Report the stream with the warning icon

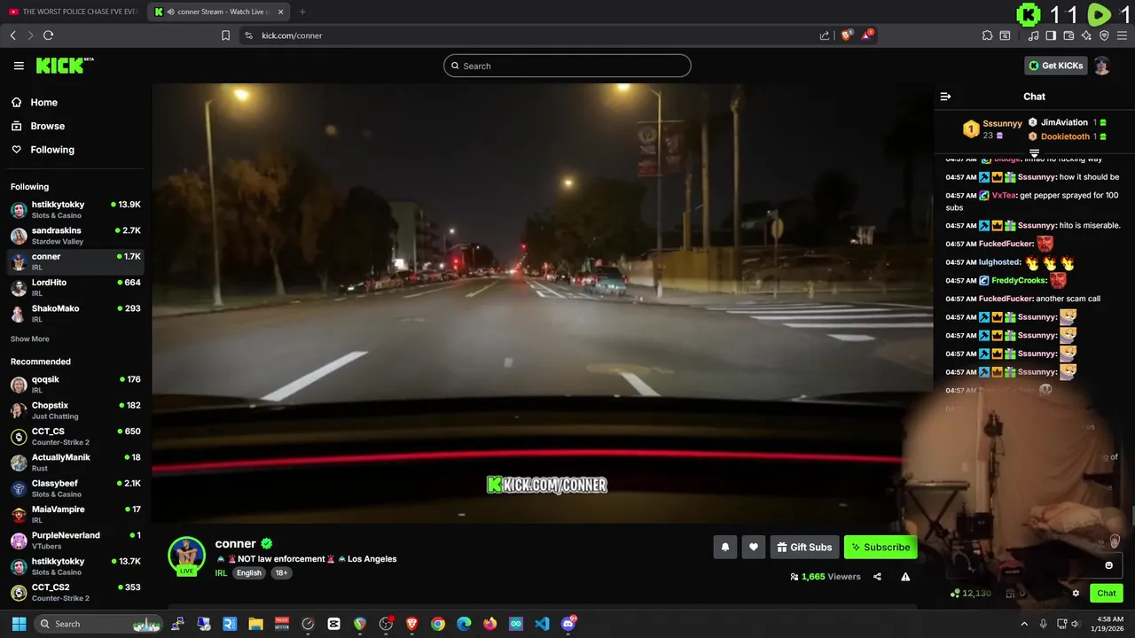coord(905,577)
